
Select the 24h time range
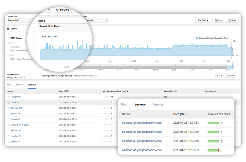44,37
